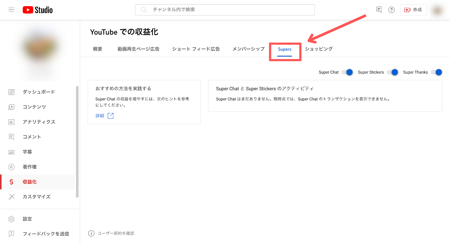
Task: Click the カスタマイズ magic wand icon
Action: (12, 197)
